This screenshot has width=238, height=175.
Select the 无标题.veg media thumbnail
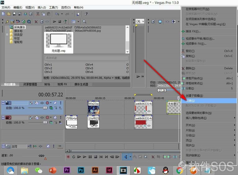coord(59,43)
